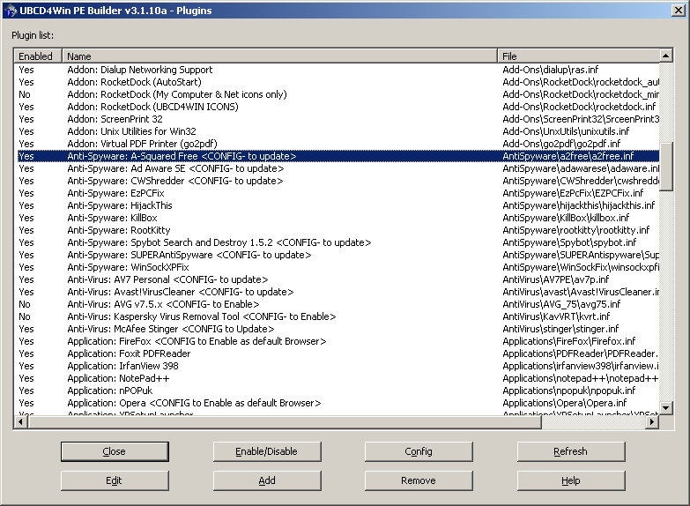Click file path Applications\npopuk\npopuk.inf
The height and width of the screenshot is (506, 690).
tap(569, 391)
